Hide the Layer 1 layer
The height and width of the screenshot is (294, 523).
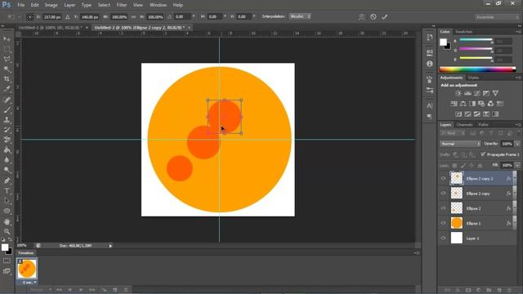pyautogui.click(x=443, y=238)
